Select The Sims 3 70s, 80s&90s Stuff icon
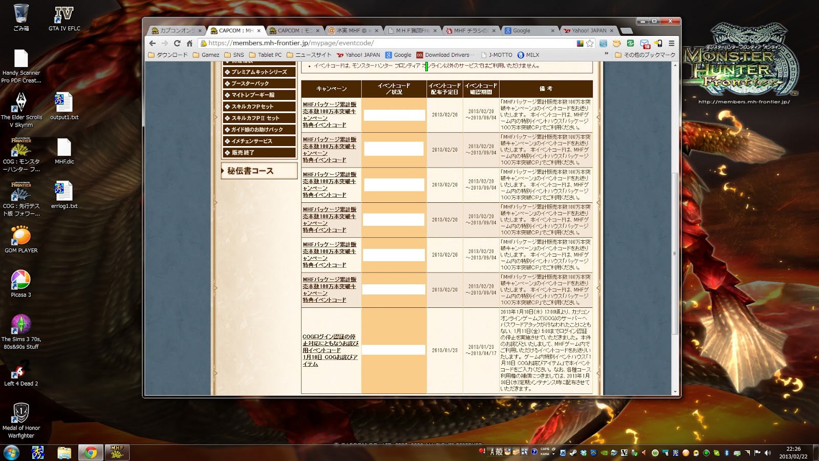This screenshot has height=461, width=819. (21, 332)
